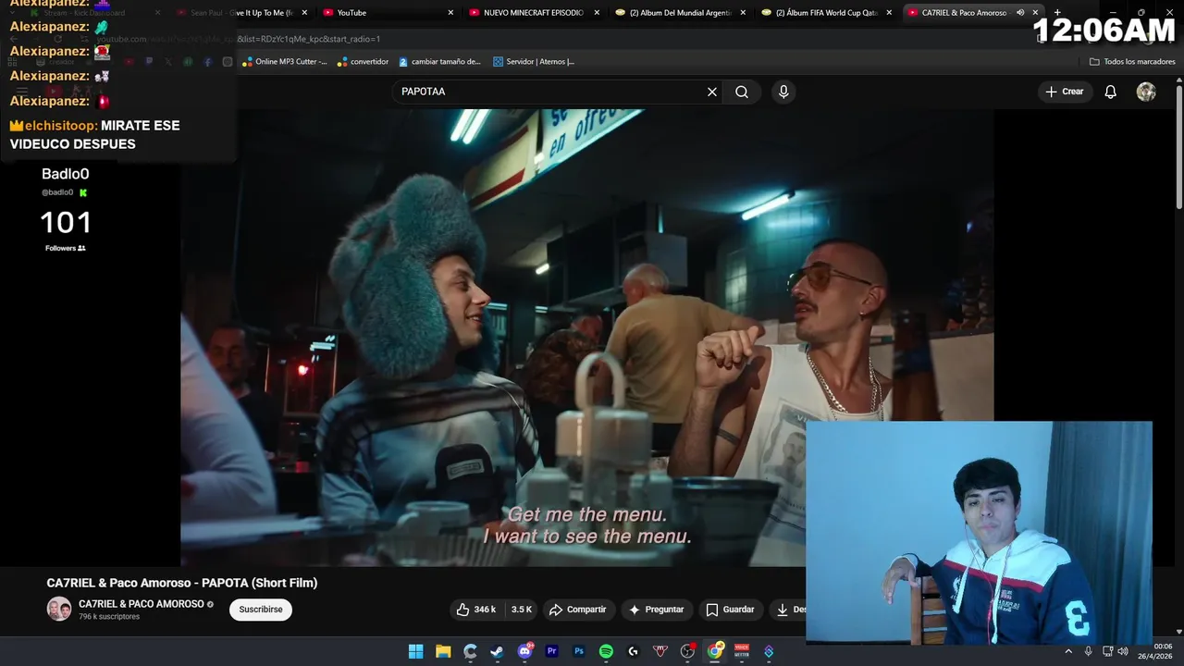This screenshot has height=666, width=1184.
Task: Open the CA7RIEL & PACO AMOROSO channel name link
Action: click(142, 604)
